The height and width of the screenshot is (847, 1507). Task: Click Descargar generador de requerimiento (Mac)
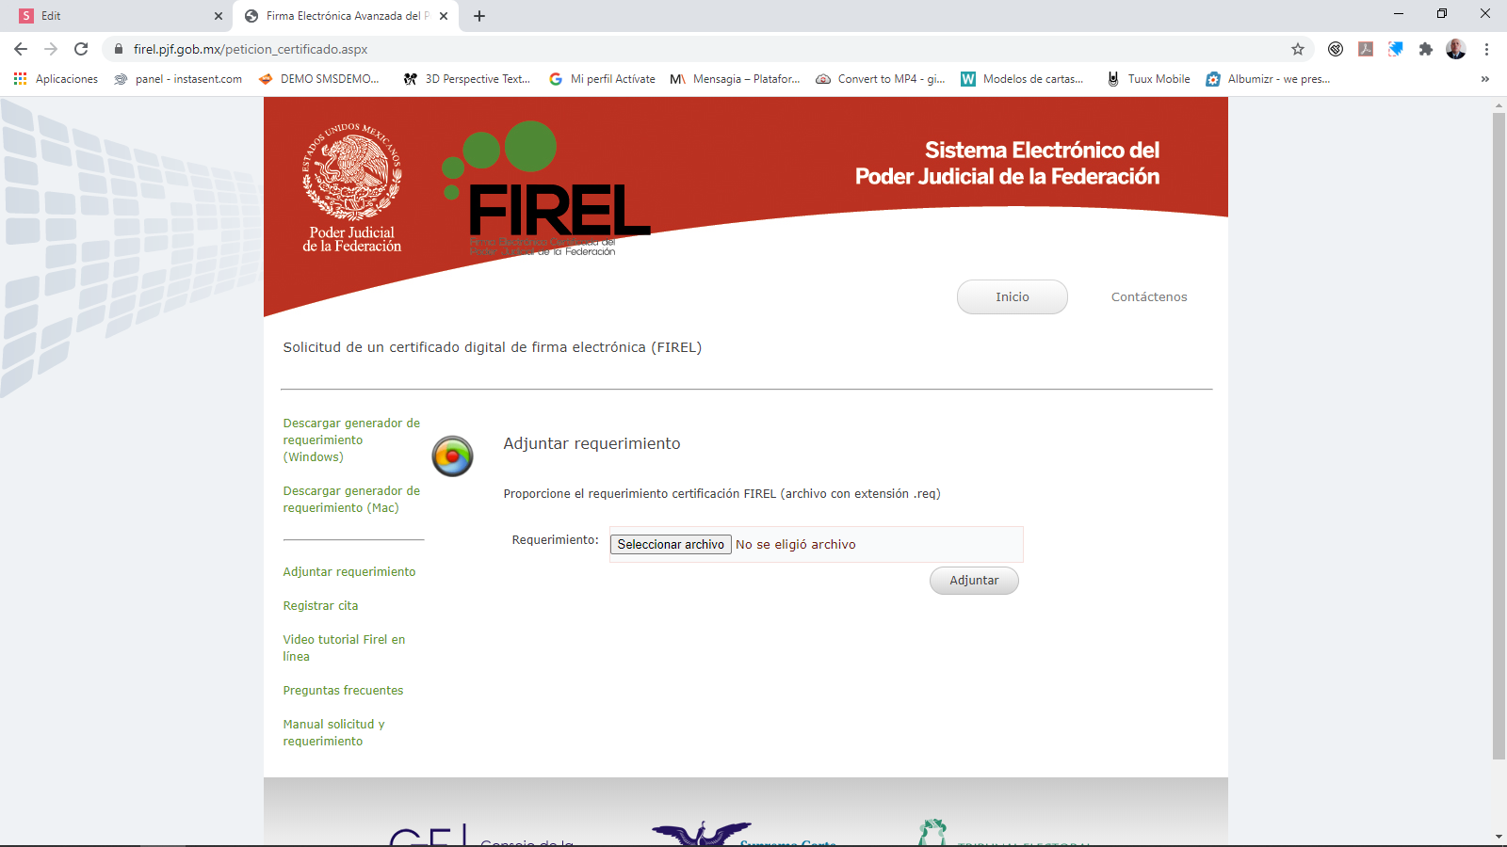coord(351,499)
